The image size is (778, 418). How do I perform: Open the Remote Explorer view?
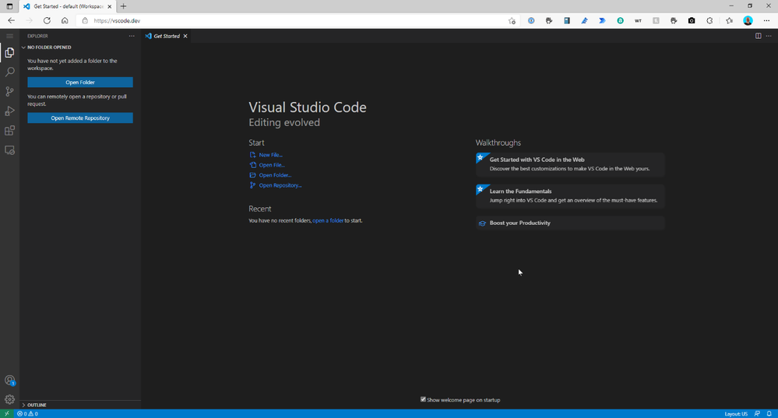(9, 150)
